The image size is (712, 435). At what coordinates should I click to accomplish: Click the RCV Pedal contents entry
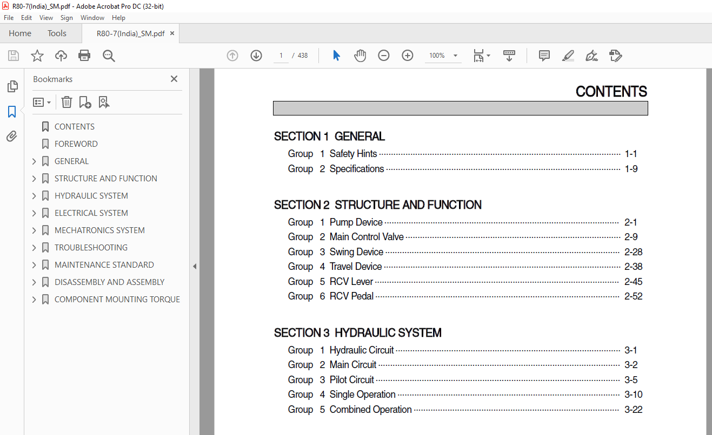(x=465, y=296)
